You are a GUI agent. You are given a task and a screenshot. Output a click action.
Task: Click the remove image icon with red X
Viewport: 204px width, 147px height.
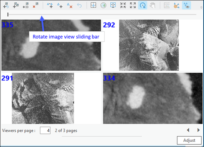coord(35,5)
